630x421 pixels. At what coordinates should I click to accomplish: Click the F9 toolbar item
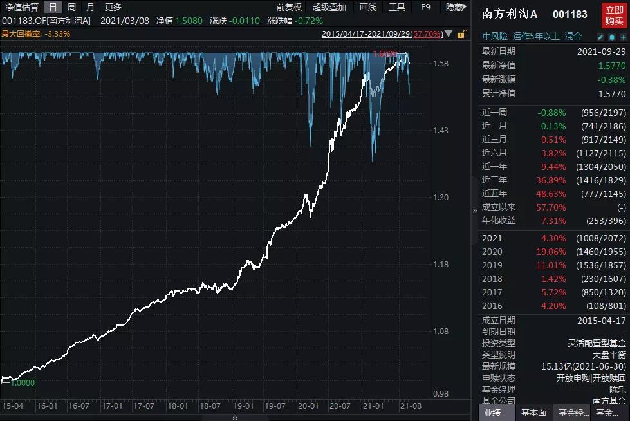(425, 8)
